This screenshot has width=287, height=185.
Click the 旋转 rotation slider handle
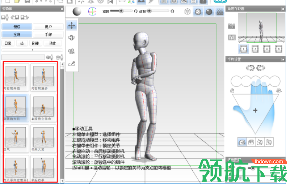[x=121, y=11]
